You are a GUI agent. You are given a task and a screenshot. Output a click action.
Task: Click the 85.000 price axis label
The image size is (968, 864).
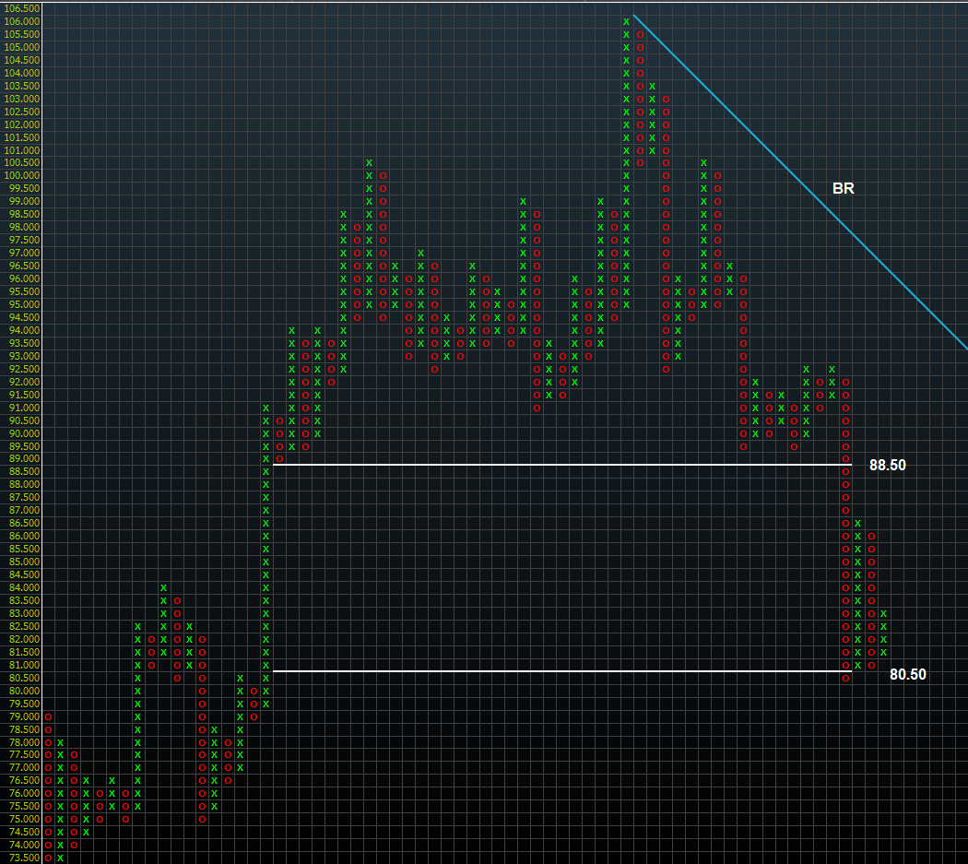(23, 562)
